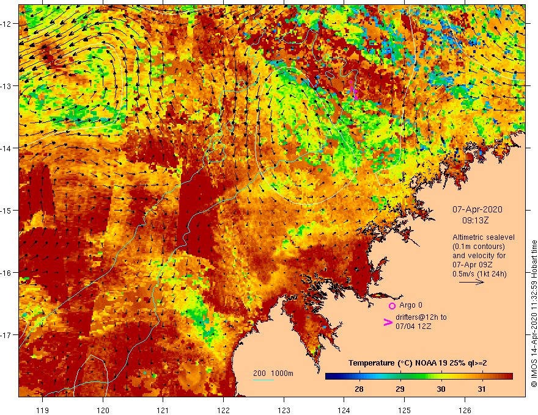538x415 pixels.
Task: Click the colorbar tick label 31
Action: click(482, 389)
